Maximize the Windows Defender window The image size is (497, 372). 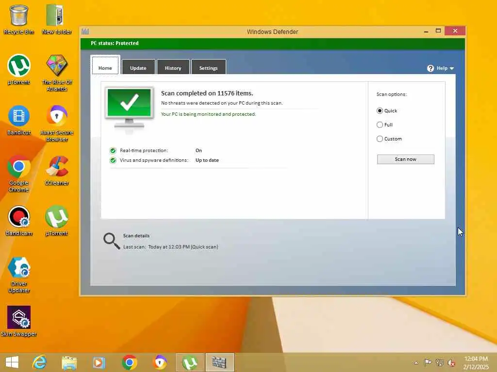(x=438, y=31)
